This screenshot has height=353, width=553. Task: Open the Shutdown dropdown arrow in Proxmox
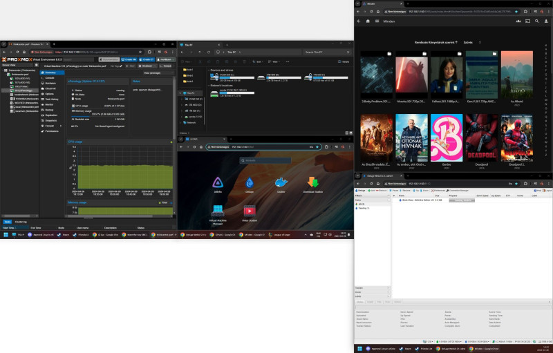(155, 66)
